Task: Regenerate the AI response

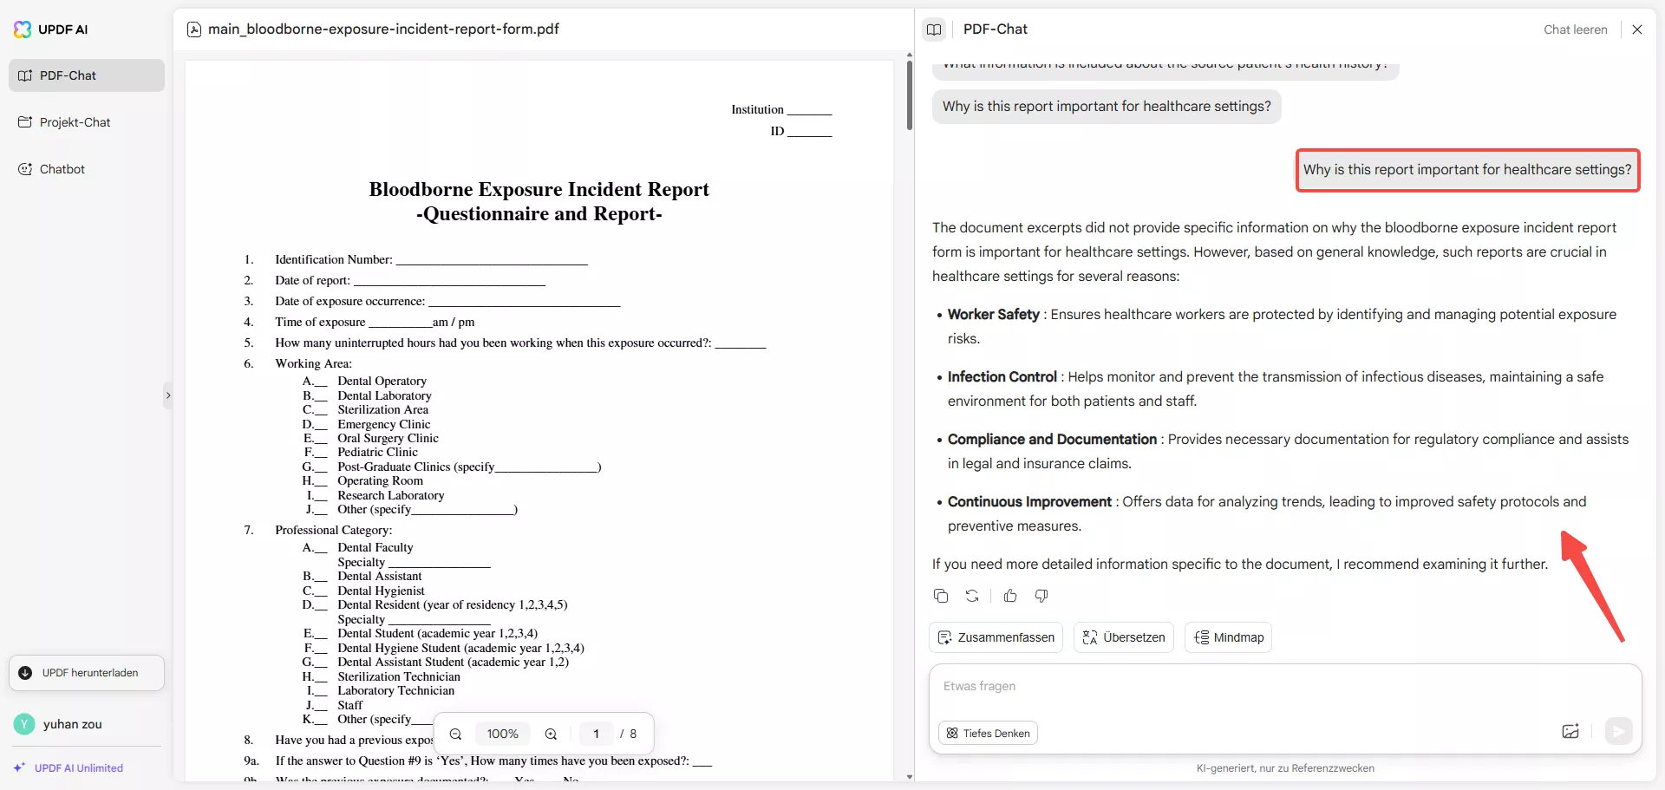Action: tap(972, 596)
